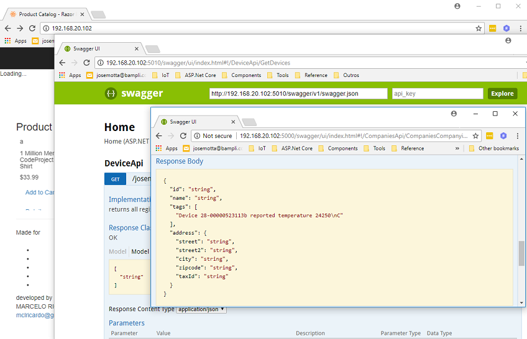Open yellow extension icon in front Swagger window
This screenshot has width=527, height=339.
click(x=489, y=136)
